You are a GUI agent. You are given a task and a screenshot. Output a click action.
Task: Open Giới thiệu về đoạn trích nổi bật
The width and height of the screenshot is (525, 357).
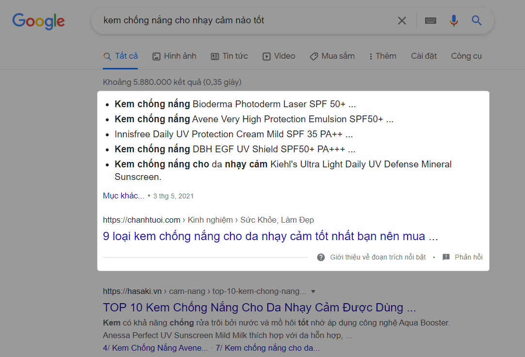click(377, 257)
